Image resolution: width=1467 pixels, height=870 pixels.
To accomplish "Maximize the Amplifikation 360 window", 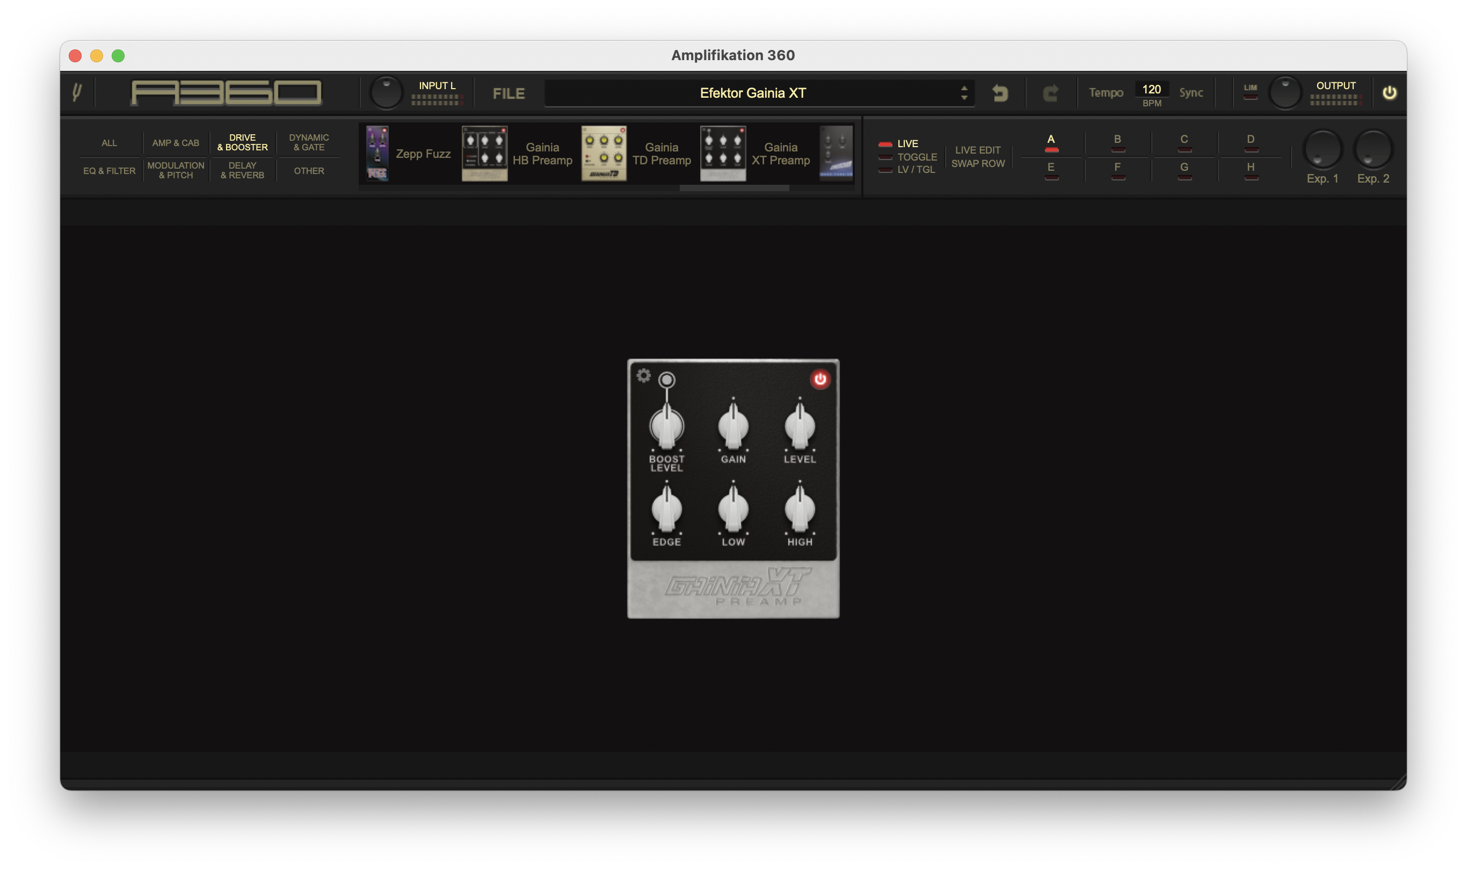I will [118, 56].
